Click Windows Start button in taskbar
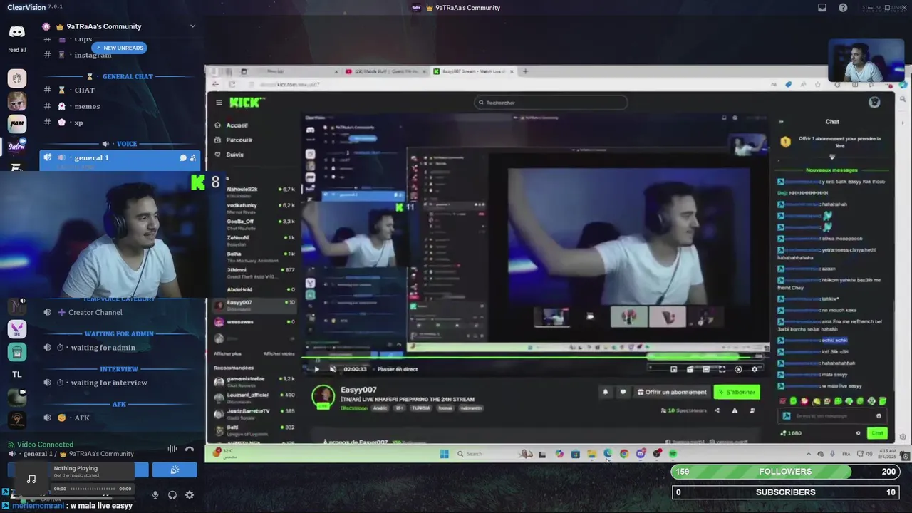Image resolution: width=912 pixels, height=513 pixels. tap(445, 454)
